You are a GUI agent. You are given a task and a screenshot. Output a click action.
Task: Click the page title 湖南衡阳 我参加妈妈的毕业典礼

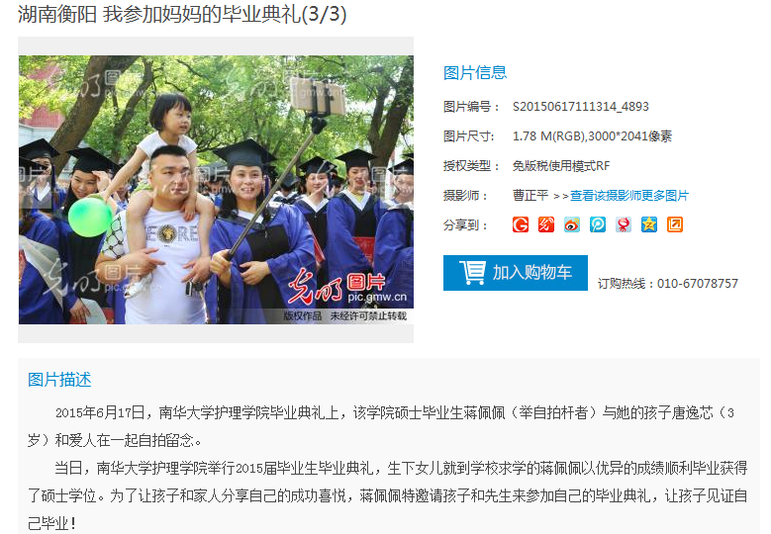tap(159, 14)
